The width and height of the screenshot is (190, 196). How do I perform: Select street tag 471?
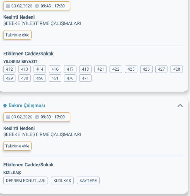pos(85,78)
